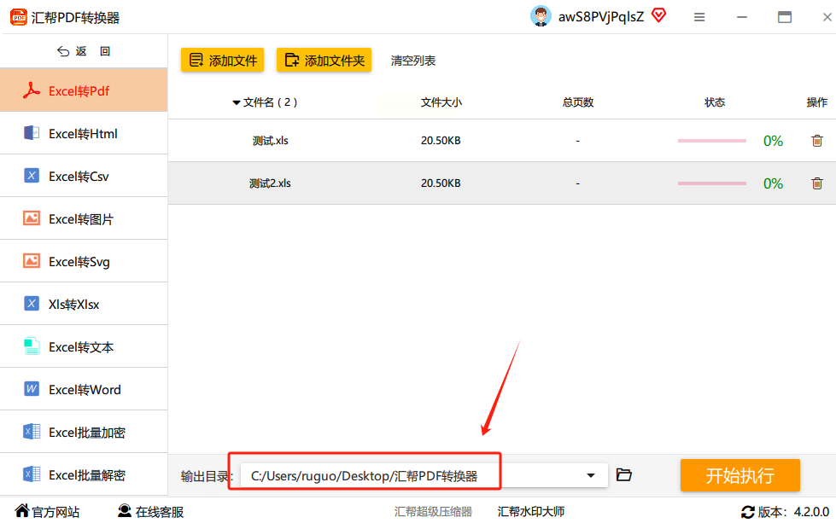Clear the list with 清空列表
The width and height of the screenshot is (836, 523).
(413, 61)
